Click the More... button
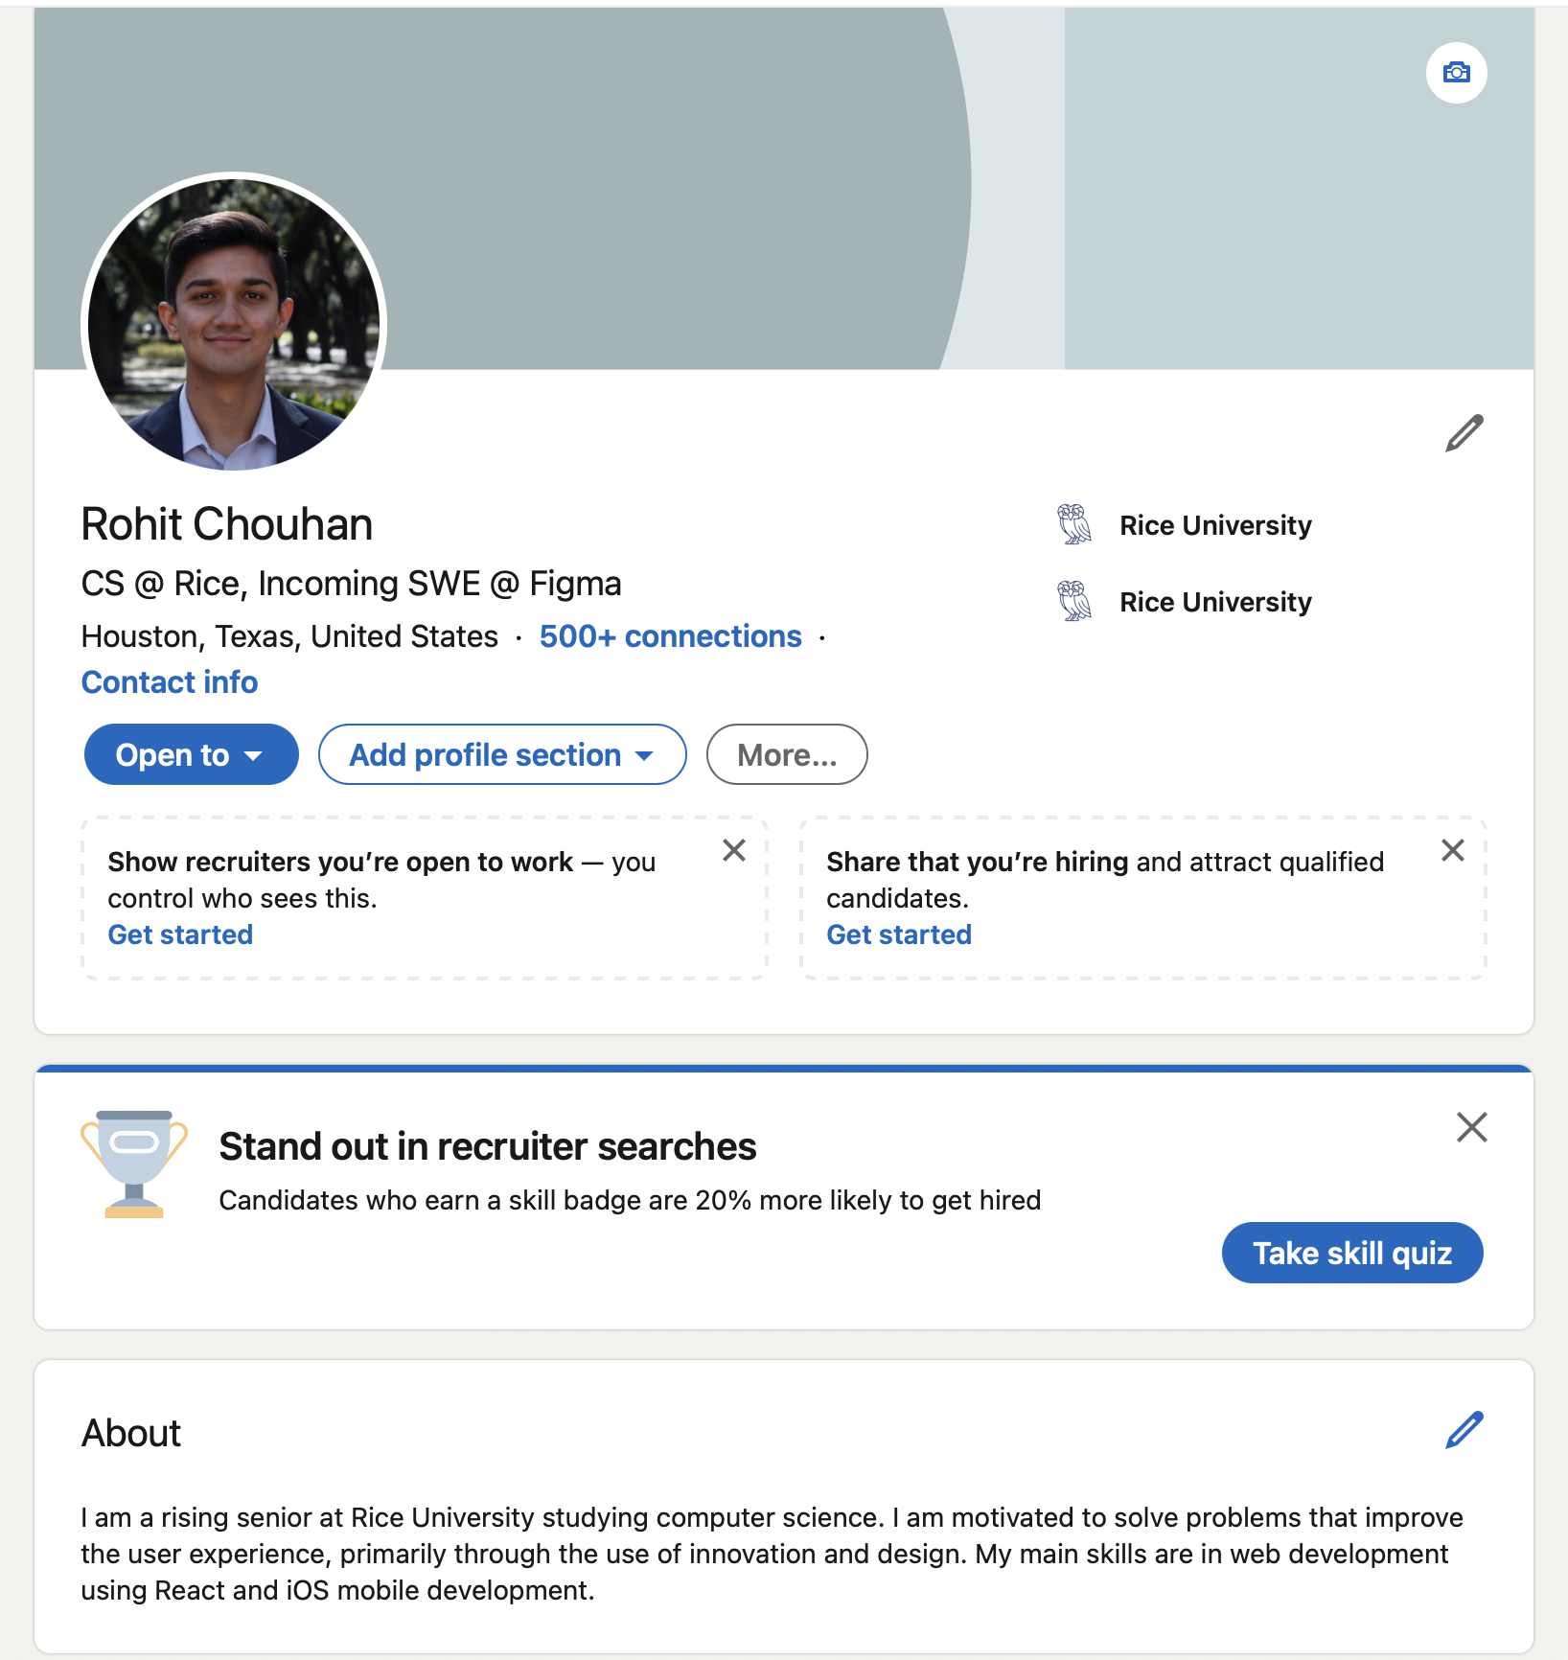The width and height of the screenshot is (1568, 1660). pyautogui.click(x=787, y=754)
